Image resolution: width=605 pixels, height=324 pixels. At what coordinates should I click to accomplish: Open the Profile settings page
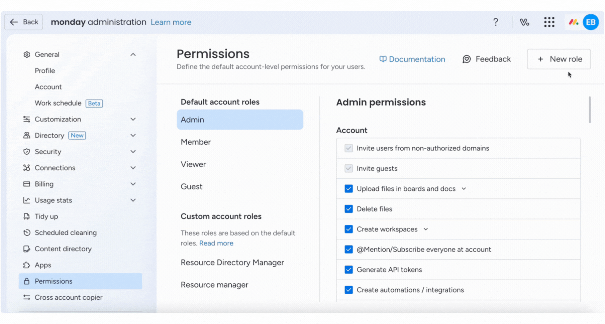[45, 71]
